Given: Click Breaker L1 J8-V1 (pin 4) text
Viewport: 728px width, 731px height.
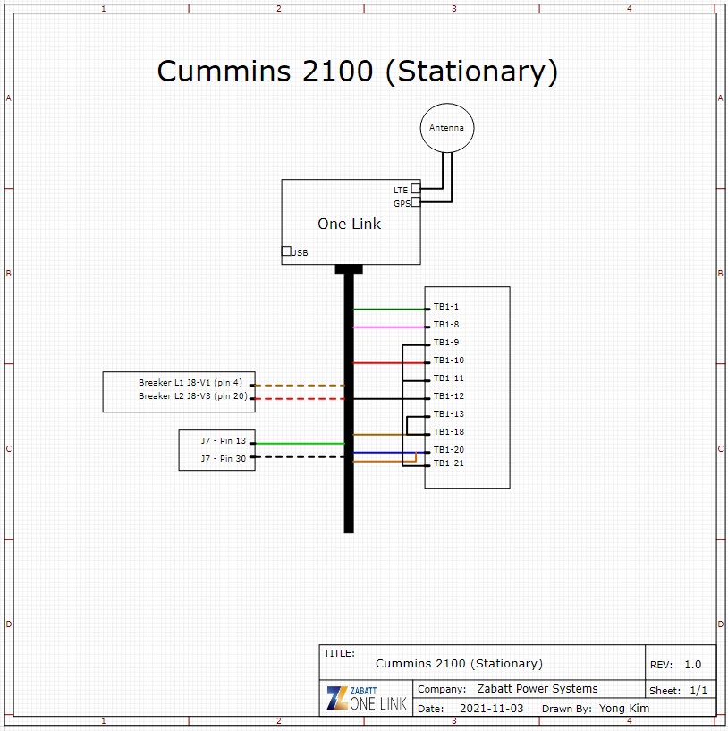Looking at the screenshot, I should [190, 382].
